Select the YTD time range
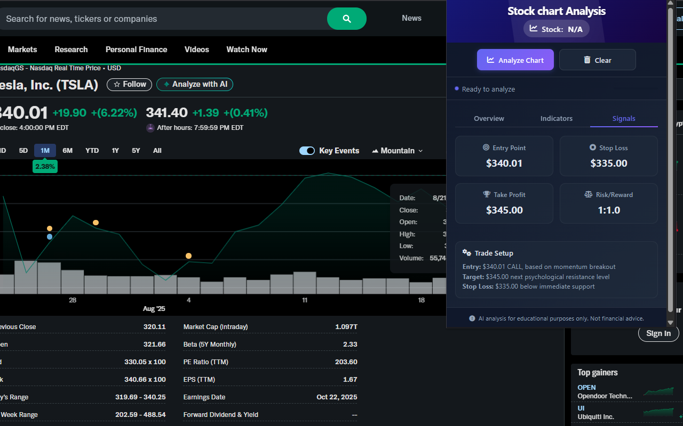 coord(92,151)
